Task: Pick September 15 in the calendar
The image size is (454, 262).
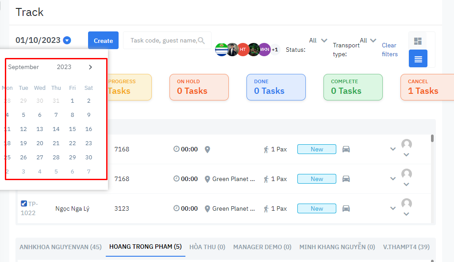Action: point(73,129)
